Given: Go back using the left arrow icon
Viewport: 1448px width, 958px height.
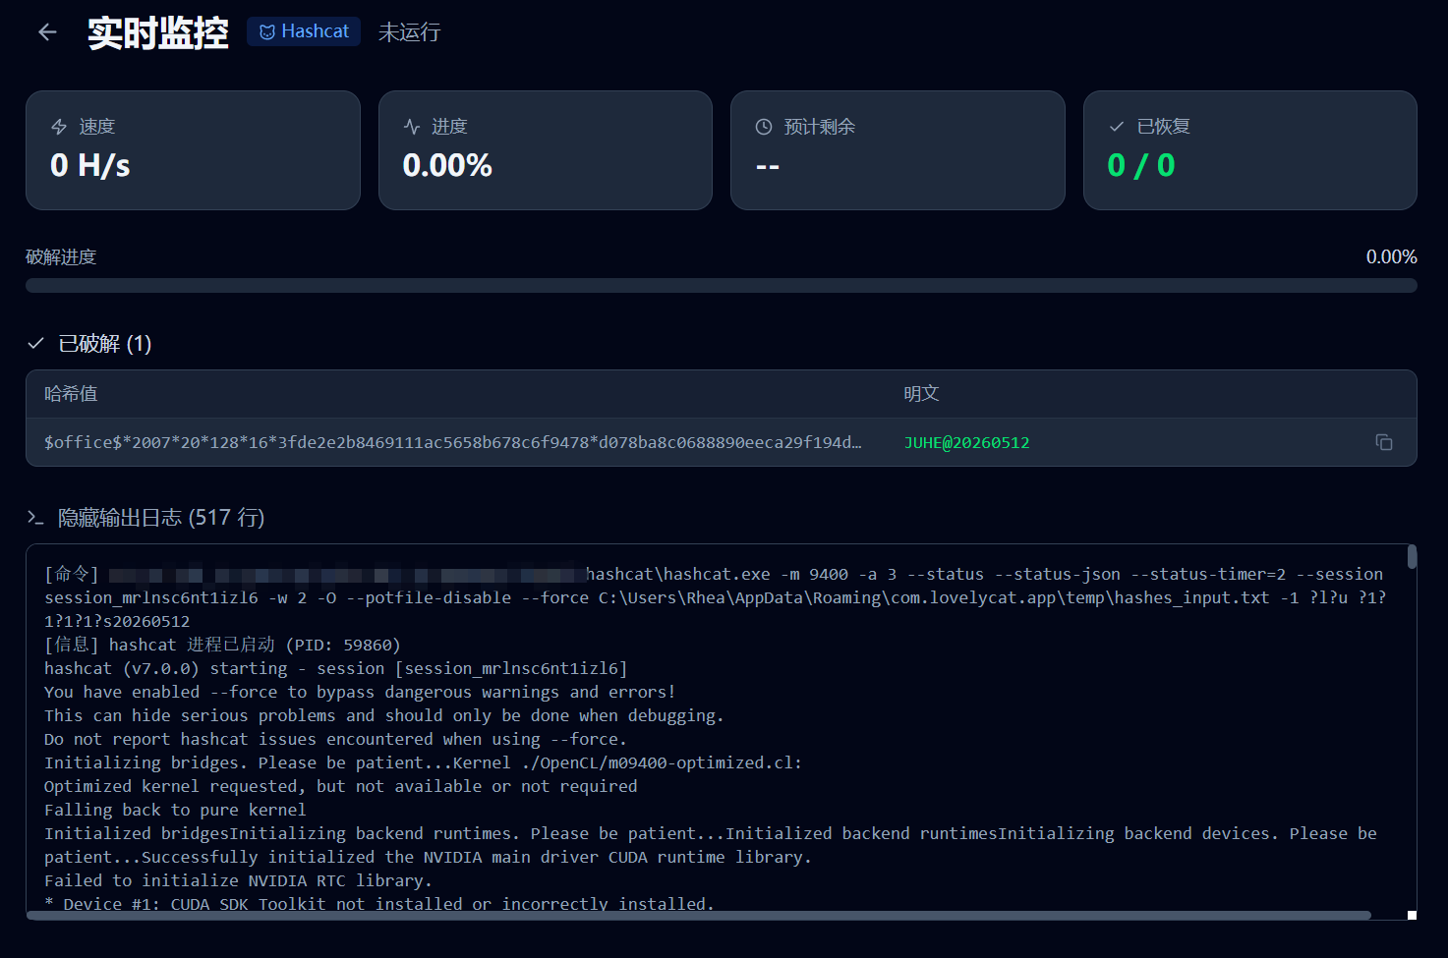Looking at the screenshot, I should [x=47, y=32].
